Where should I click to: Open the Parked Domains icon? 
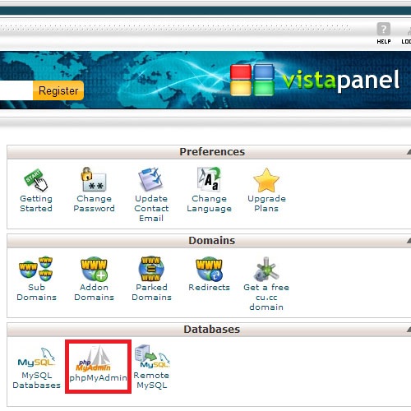pos(151,269)
